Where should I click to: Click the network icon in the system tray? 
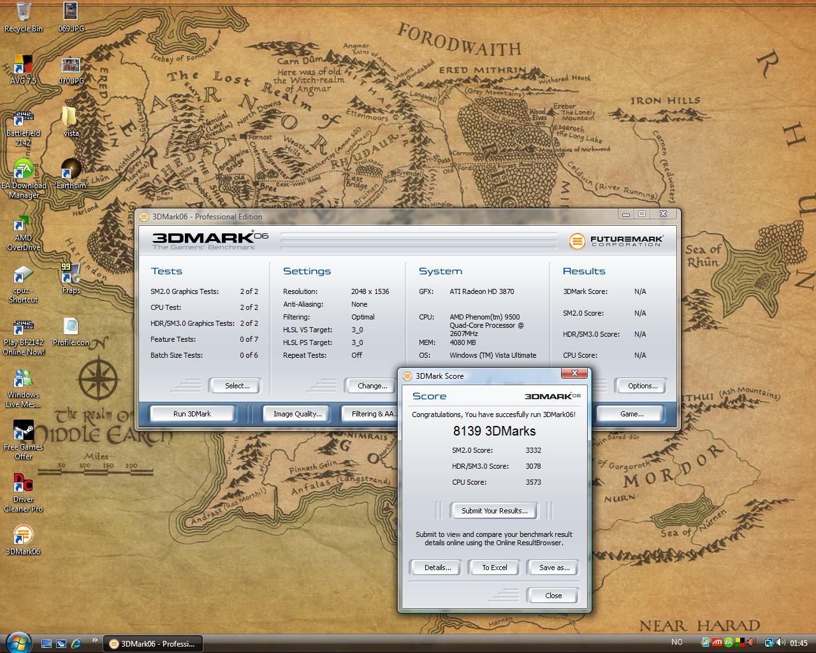[x=769, y=643]
